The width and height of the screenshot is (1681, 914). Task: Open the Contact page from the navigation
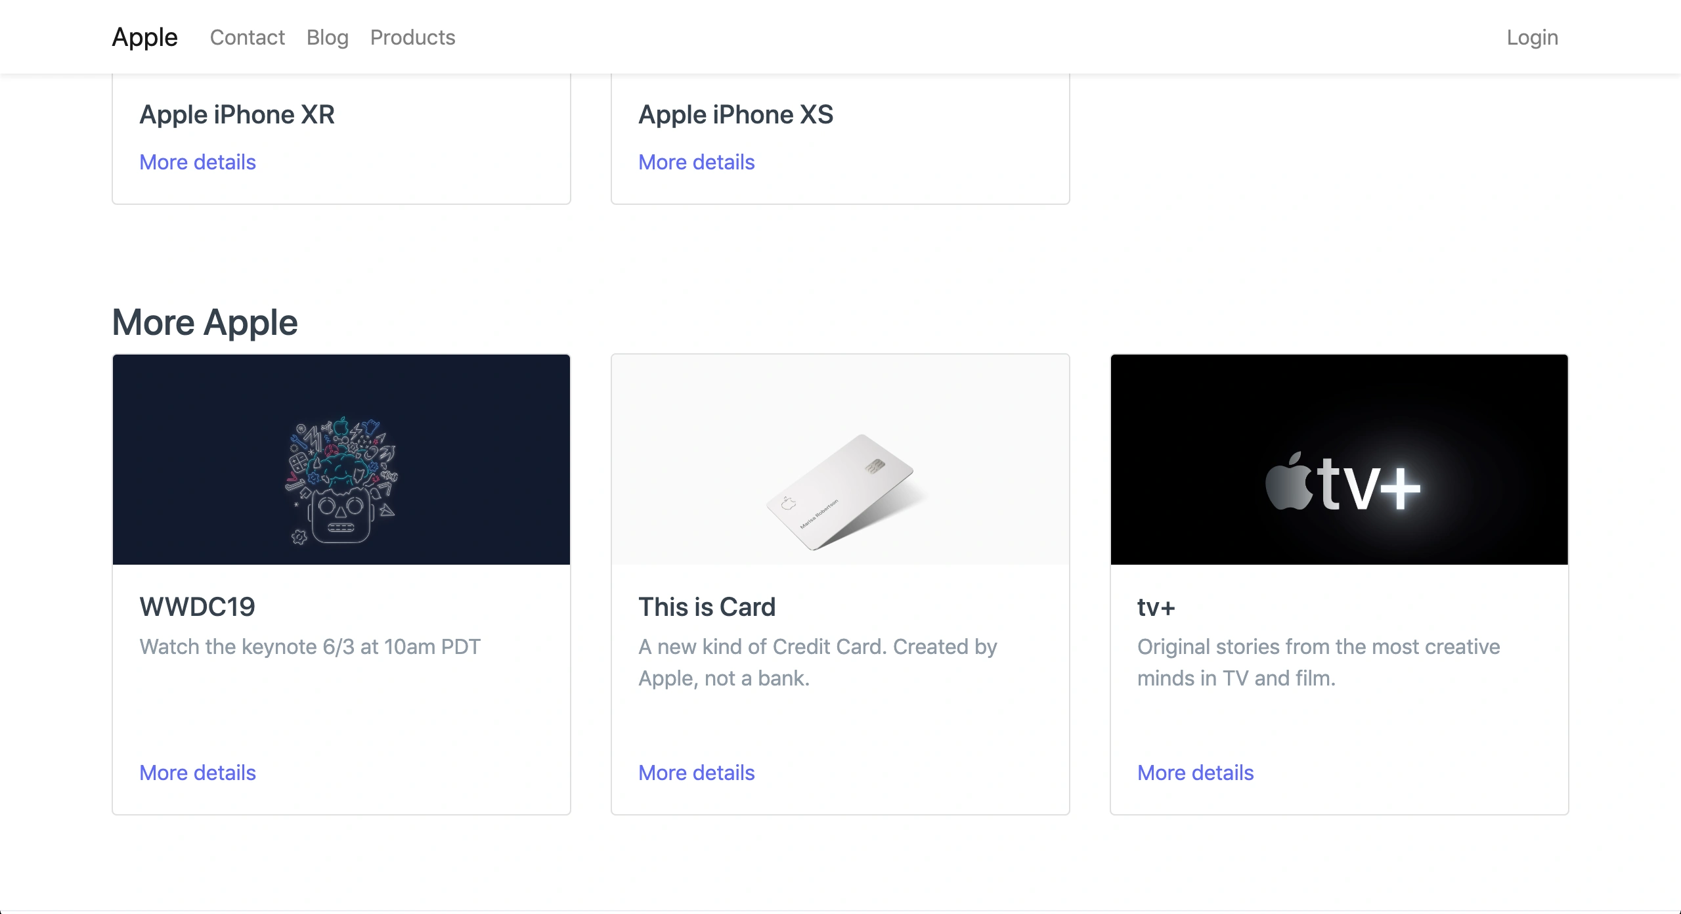coord(248,37)
